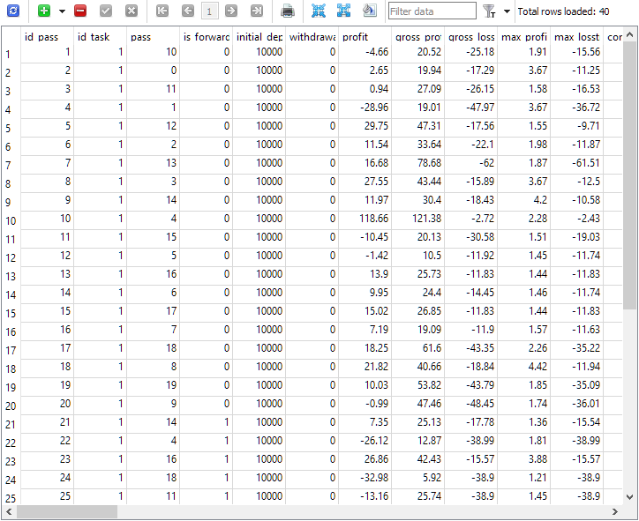Select max loss cell -61.51
639x521 pixels.
click(576, 163)
